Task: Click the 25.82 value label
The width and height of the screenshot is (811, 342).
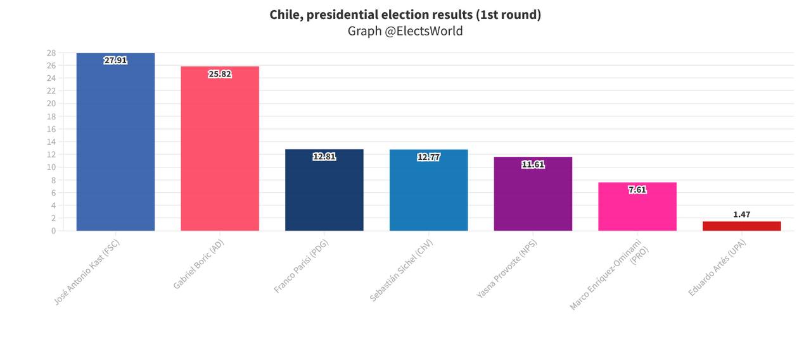Action: tap(220, 74)
